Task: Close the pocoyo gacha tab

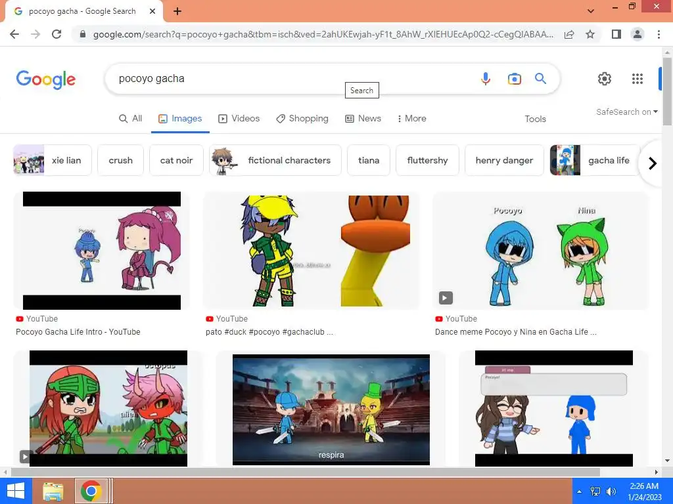Action: tap(152, 12)
